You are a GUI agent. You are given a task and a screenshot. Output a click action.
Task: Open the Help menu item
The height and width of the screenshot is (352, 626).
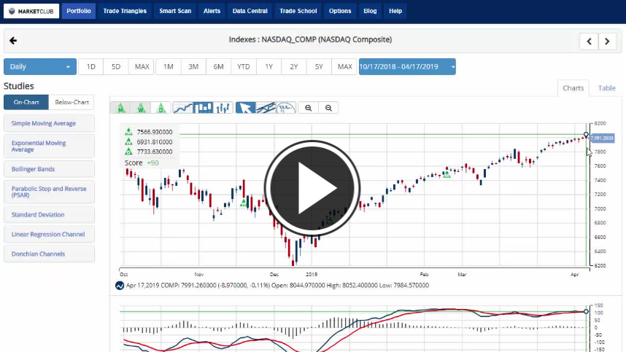pos(395,11)
